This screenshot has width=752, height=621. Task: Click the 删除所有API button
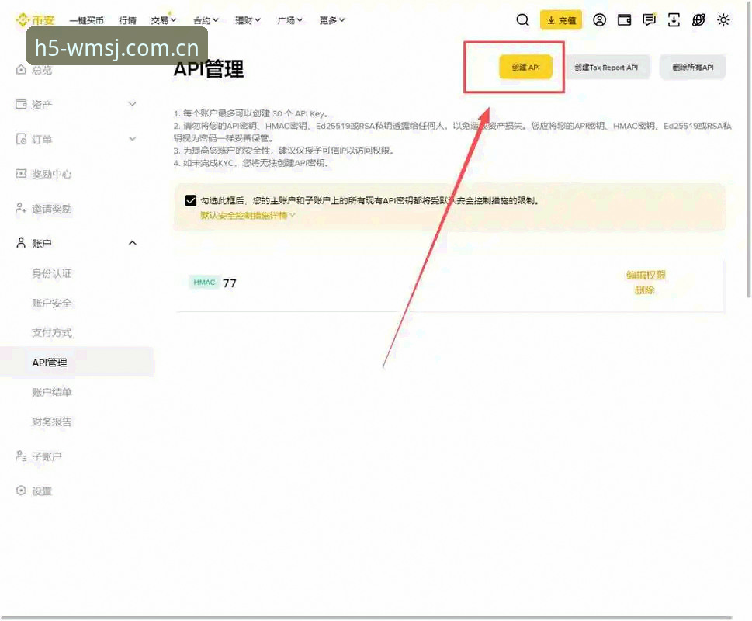pos(692,67)
